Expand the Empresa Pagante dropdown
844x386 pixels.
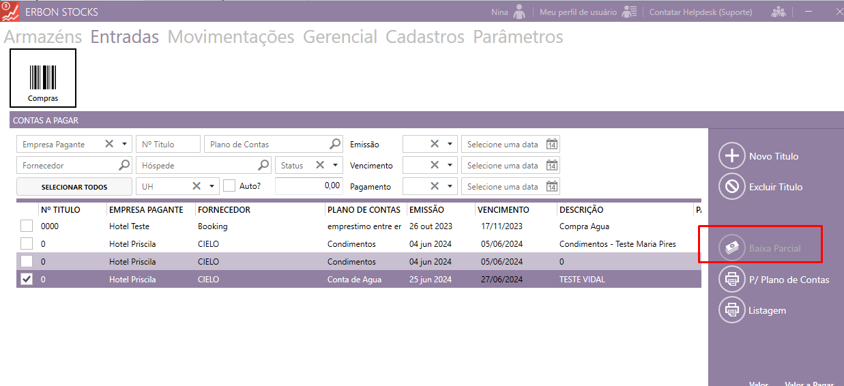click(x=124, y=144)
